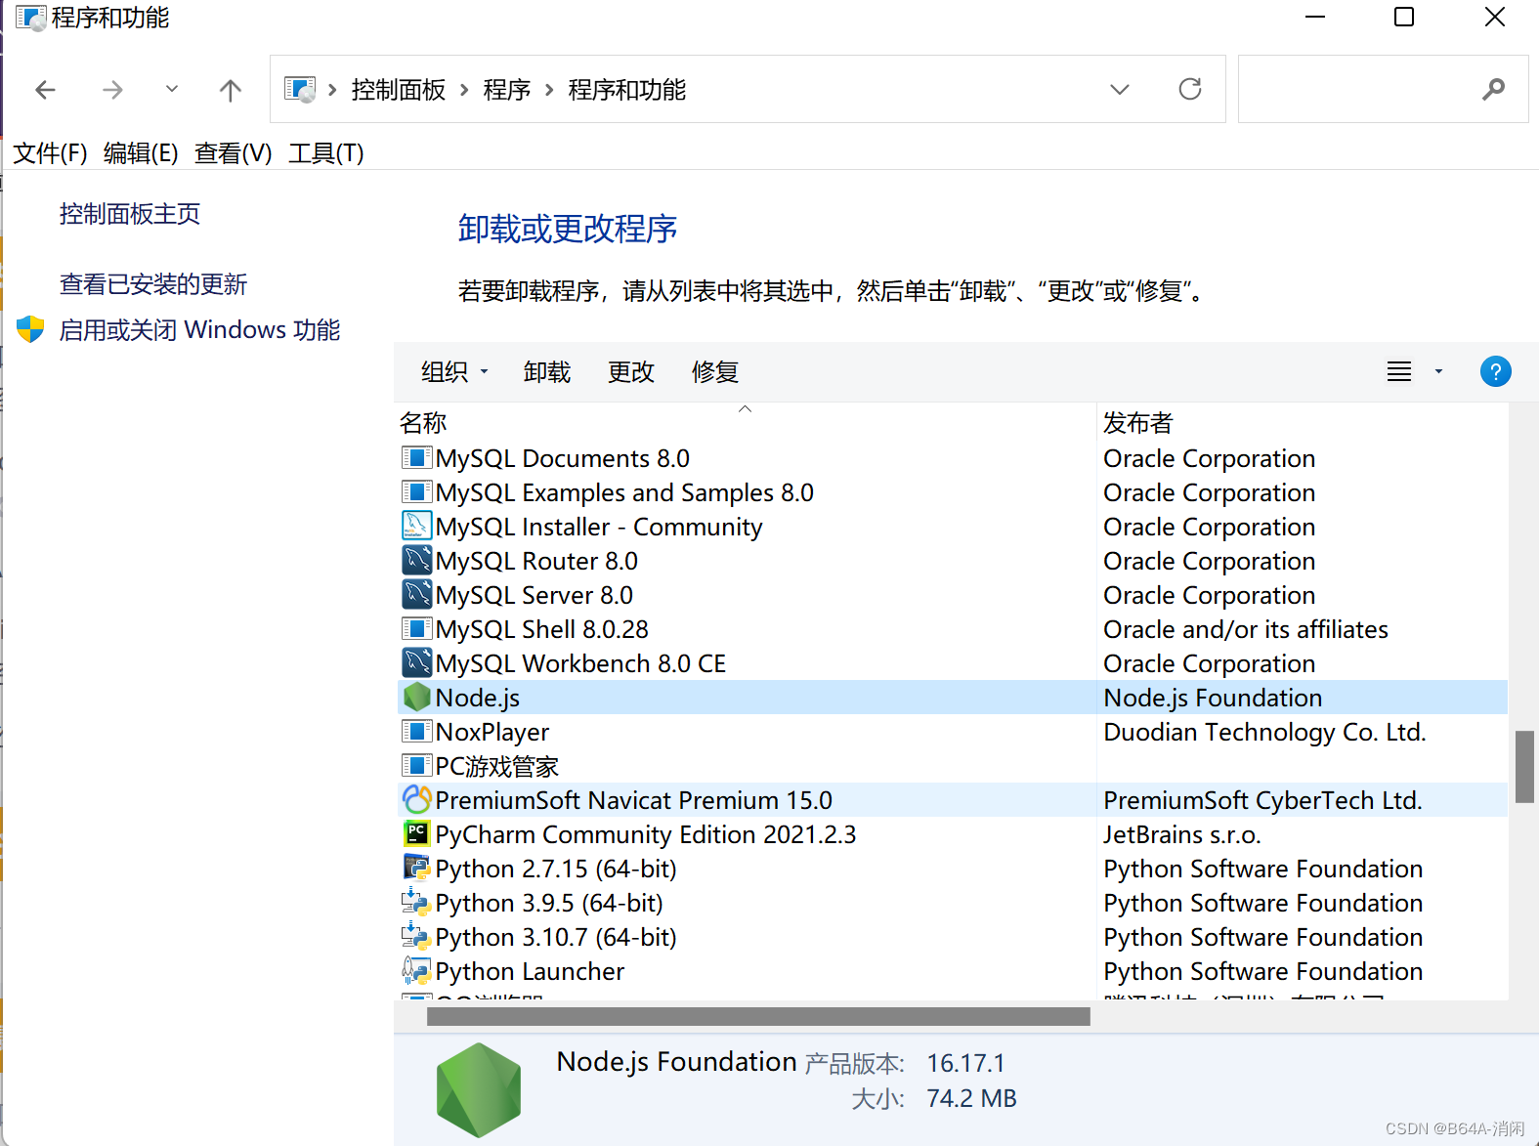Click the control panel icon in address bar
The width and height of the screenshot is (1539, 1146).
(300, 89)
